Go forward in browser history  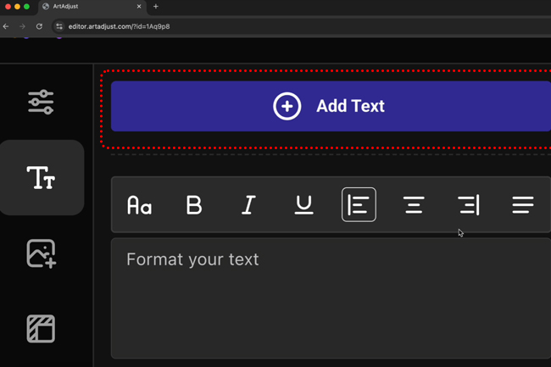(23, 26)
